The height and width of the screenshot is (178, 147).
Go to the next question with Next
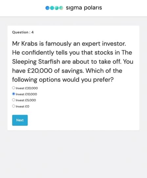click(20, 120)
